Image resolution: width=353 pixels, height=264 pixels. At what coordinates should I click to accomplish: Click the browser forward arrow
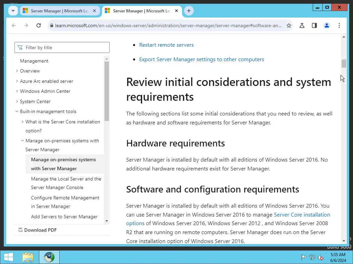[x=26, y=25]
